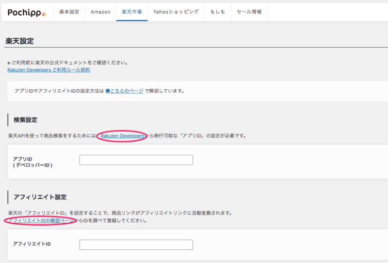Focus the アフィリエイトID input field
This screenshot has width=388, height=263.
(136, 245)
